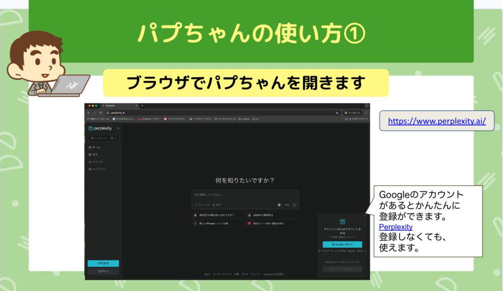This screenshot has width=503, height=291.
Task: Open the tab search dropdown
Action: (x=366, y=106)
